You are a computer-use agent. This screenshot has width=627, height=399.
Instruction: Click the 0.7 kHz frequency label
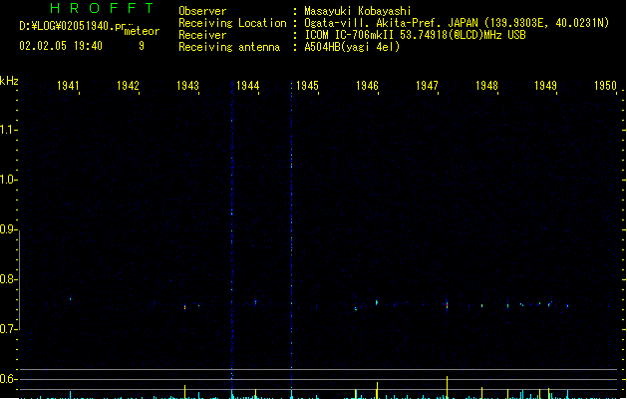click(x=8, y=329)
